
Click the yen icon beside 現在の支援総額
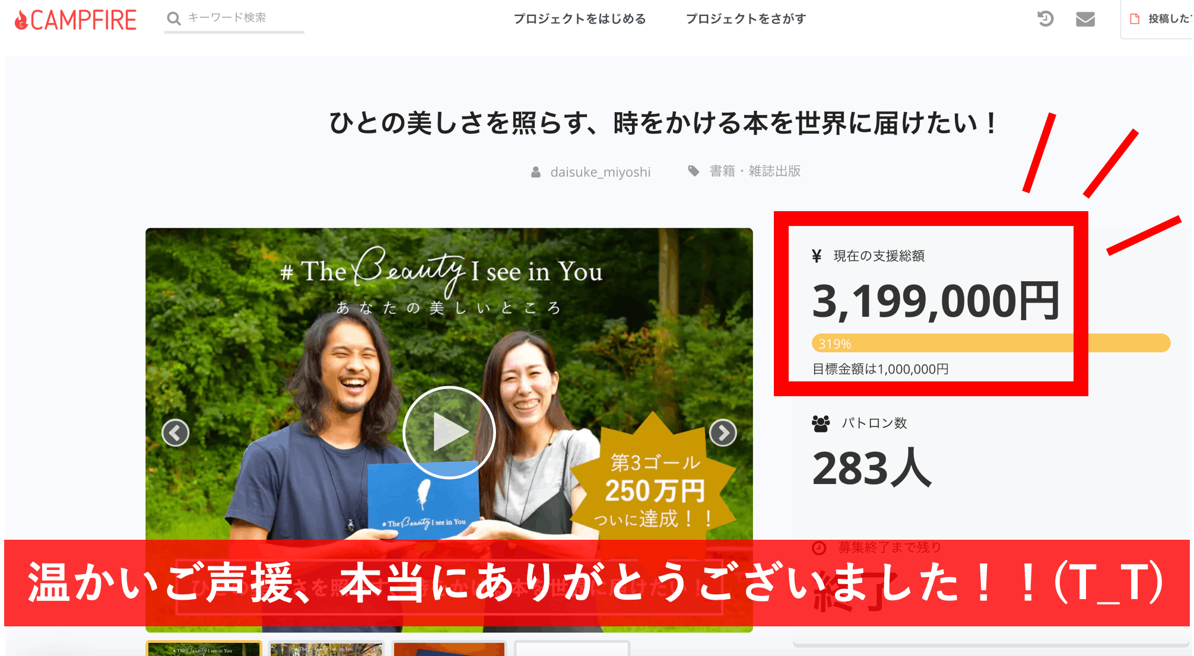click(817, 256)
